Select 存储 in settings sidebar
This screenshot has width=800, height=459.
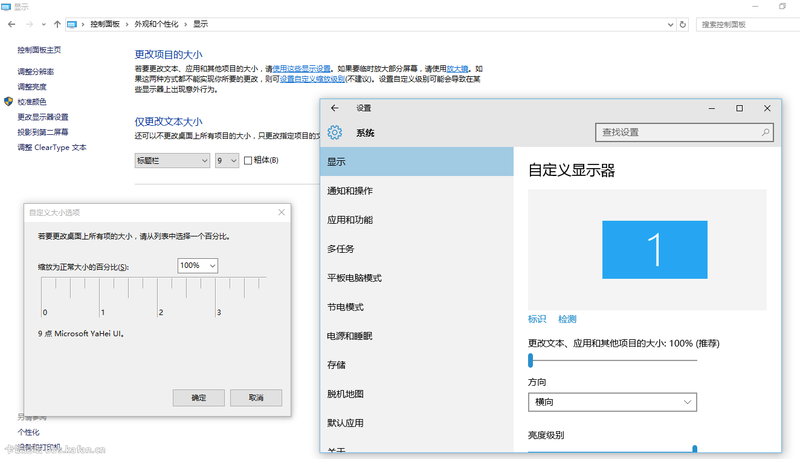pos(417,365)
